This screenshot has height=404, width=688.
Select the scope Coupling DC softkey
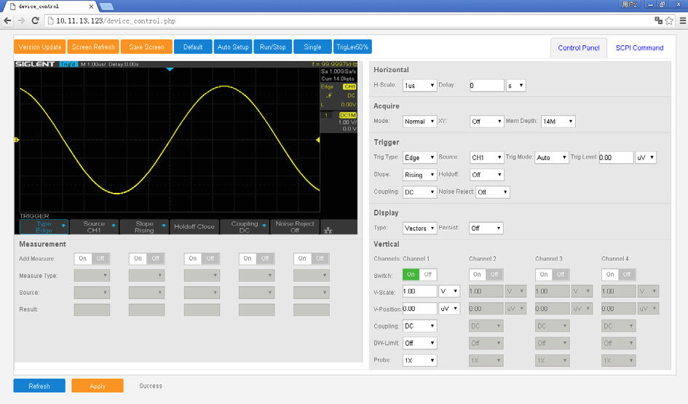coord(245,227)
